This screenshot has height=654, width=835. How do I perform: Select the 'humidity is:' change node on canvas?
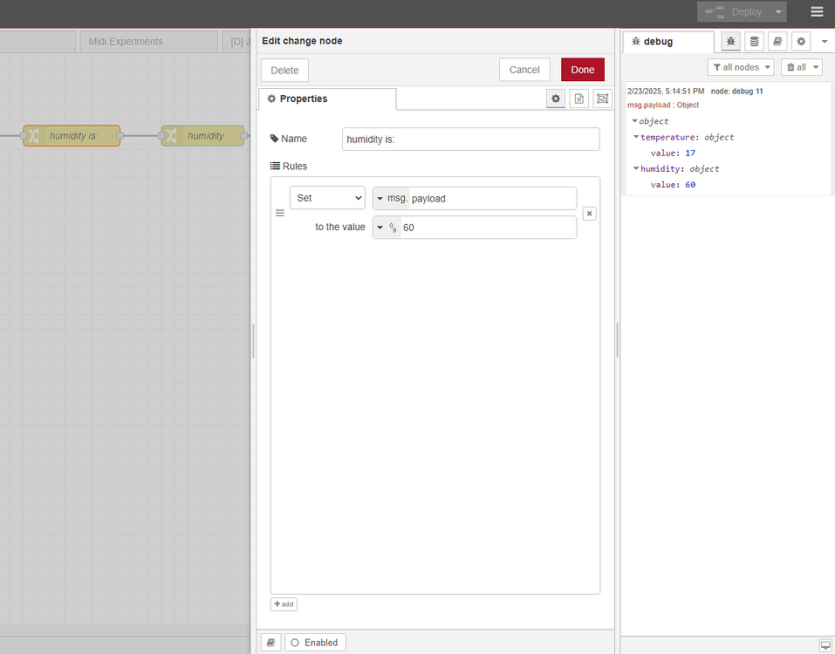[72, 136]
